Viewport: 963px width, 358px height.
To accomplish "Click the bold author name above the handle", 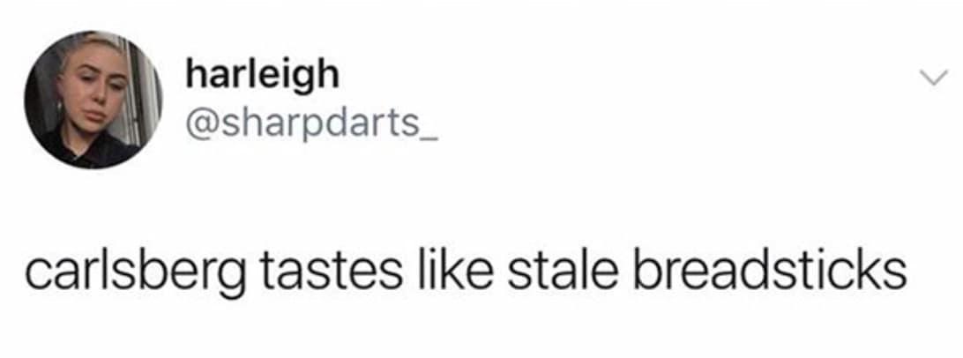I will click(262, 76).
